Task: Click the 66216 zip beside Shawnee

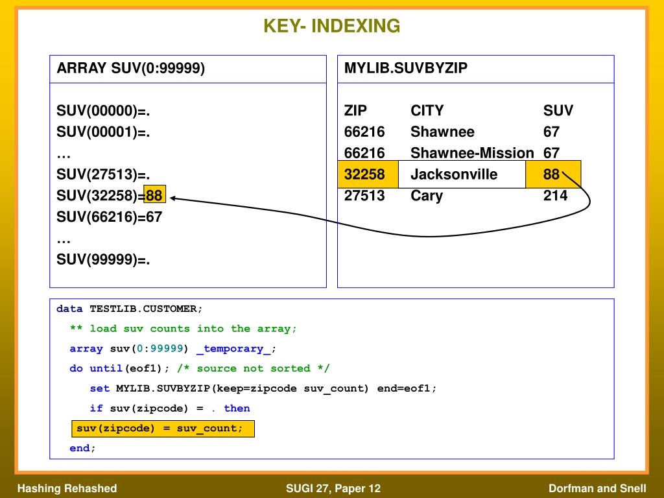Action: (x=364, y=132)
